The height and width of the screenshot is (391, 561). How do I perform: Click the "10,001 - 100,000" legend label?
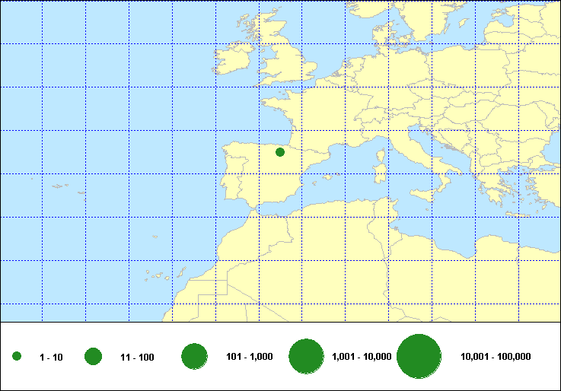[x=496, y=357]
